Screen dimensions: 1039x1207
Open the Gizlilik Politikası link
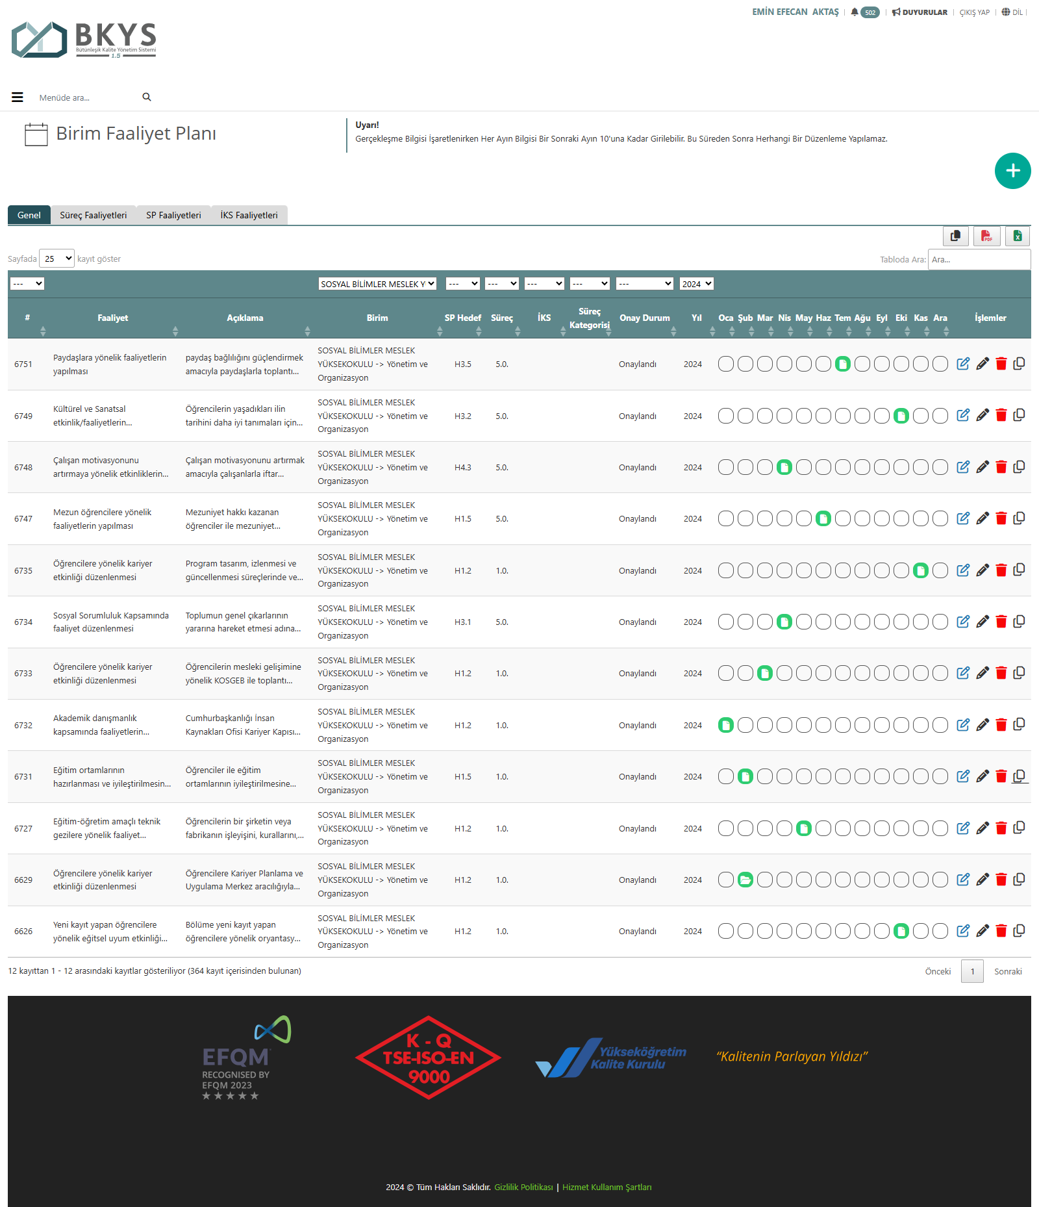(x=523, y=1187)
